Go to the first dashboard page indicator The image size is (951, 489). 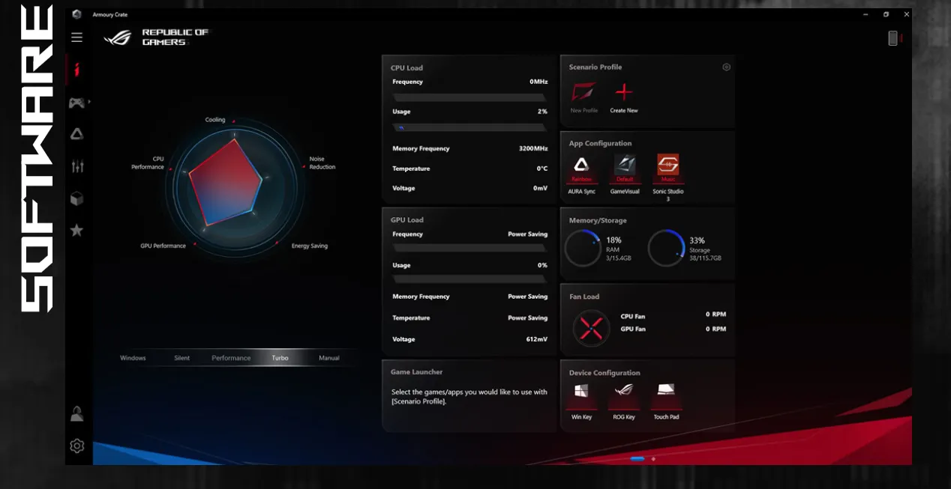[x=637, y=458]
